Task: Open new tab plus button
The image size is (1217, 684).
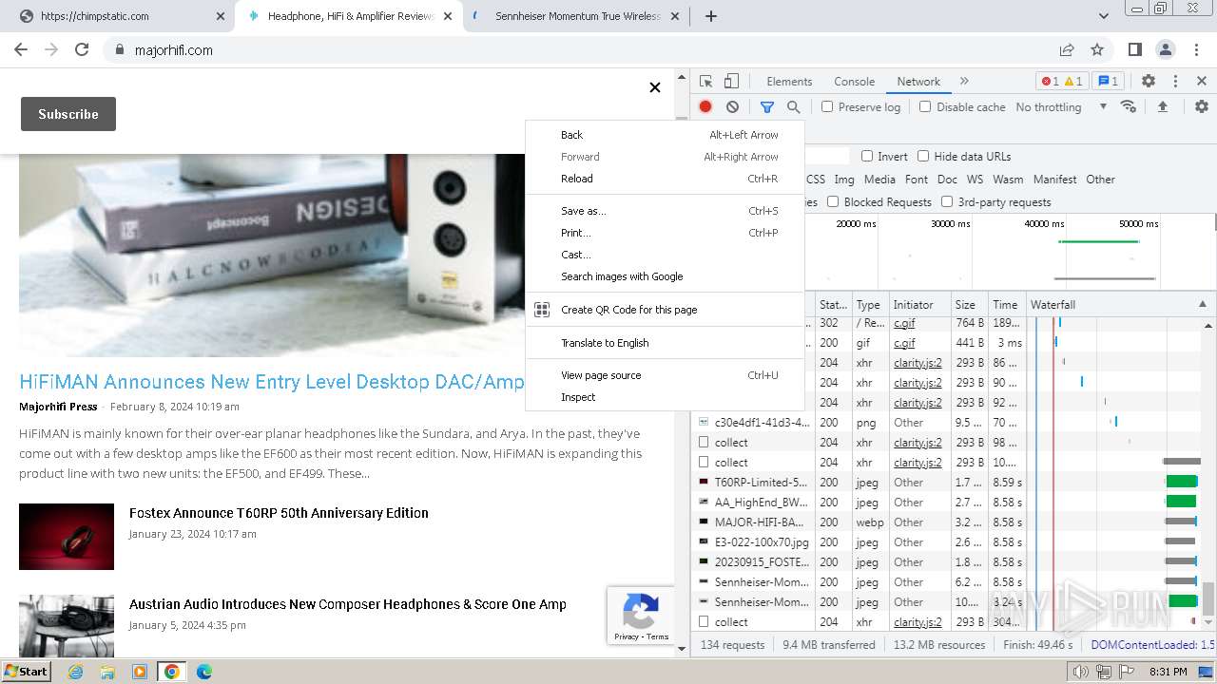Action: click(710, 16)
